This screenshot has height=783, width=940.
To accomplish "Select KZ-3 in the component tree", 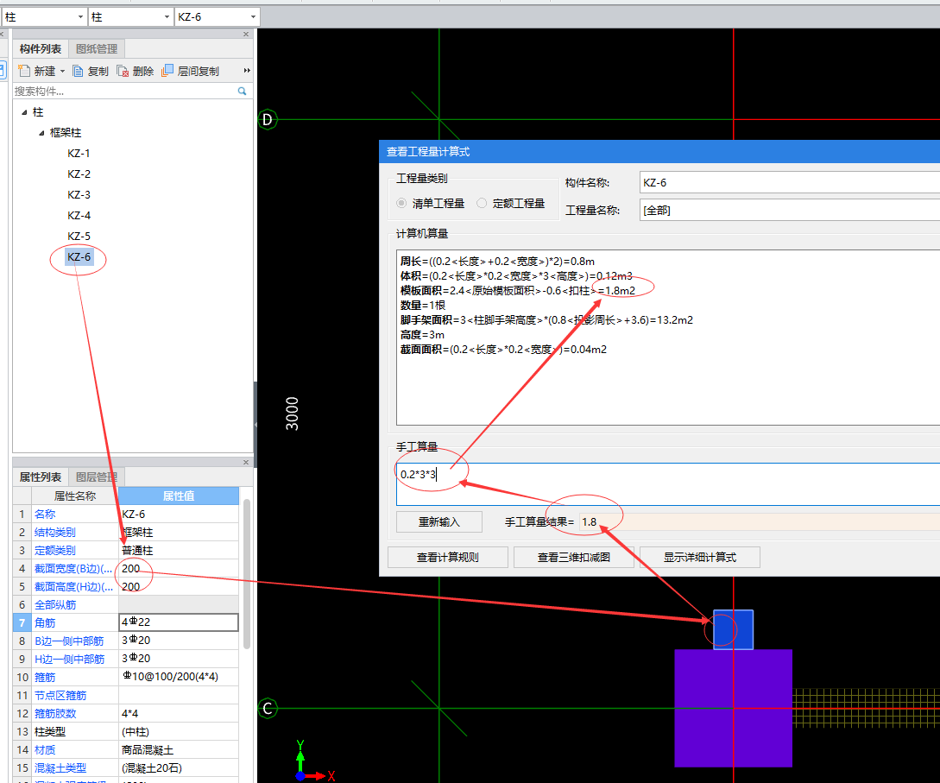I will point(79,195).
